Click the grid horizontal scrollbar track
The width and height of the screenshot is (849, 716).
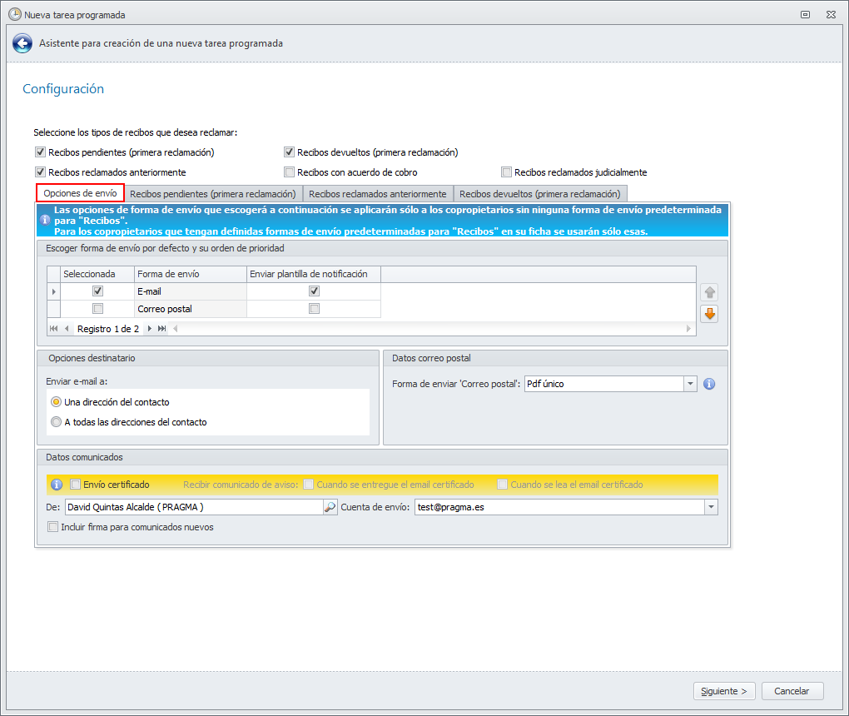click(431, 329)
